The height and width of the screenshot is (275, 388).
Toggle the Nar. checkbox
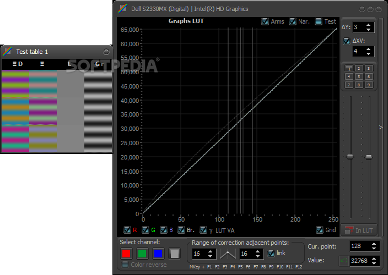pos(293,21)
